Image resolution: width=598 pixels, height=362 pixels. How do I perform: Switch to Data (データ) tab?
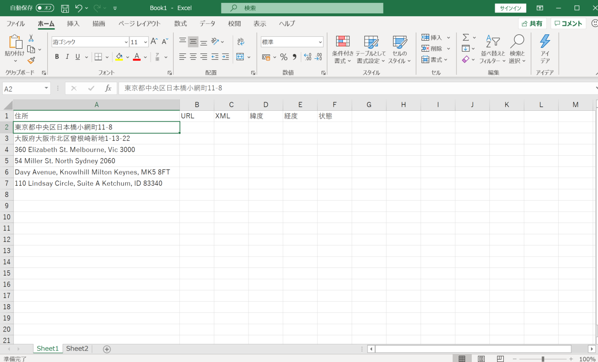(x=207, y=23)
